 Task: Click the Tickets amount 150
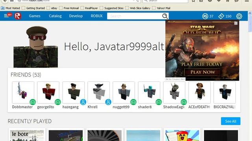coord(228,16)
